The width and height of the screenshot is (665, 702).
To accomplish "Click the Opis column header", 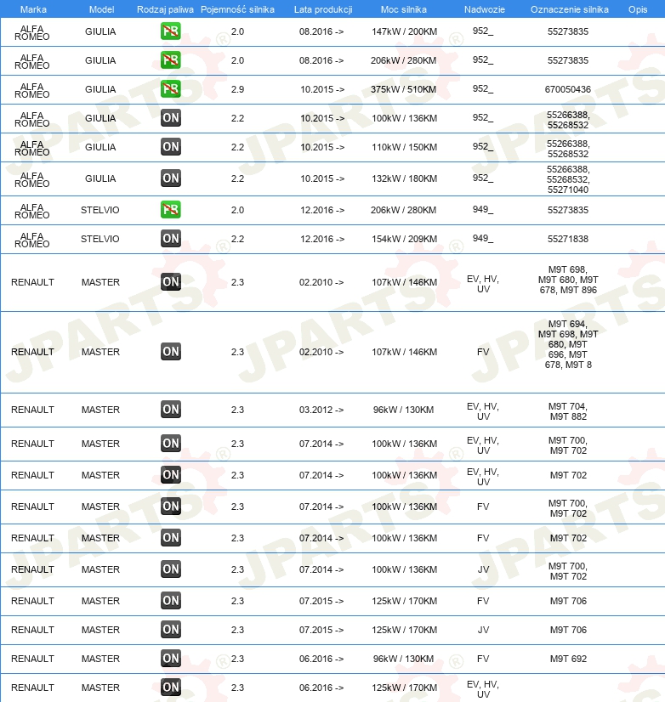I will (x=638, y=9).
